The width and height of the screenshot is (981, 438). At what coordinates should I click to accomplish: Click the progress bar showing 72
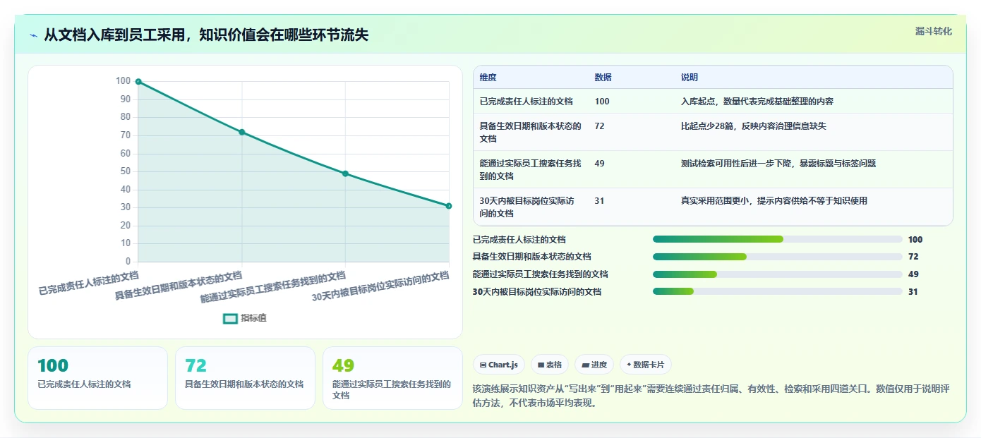tap(777, 257)
